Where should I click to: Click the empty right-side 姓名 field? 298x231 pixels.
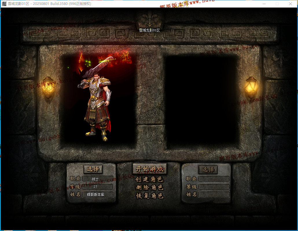click(214, 194)
